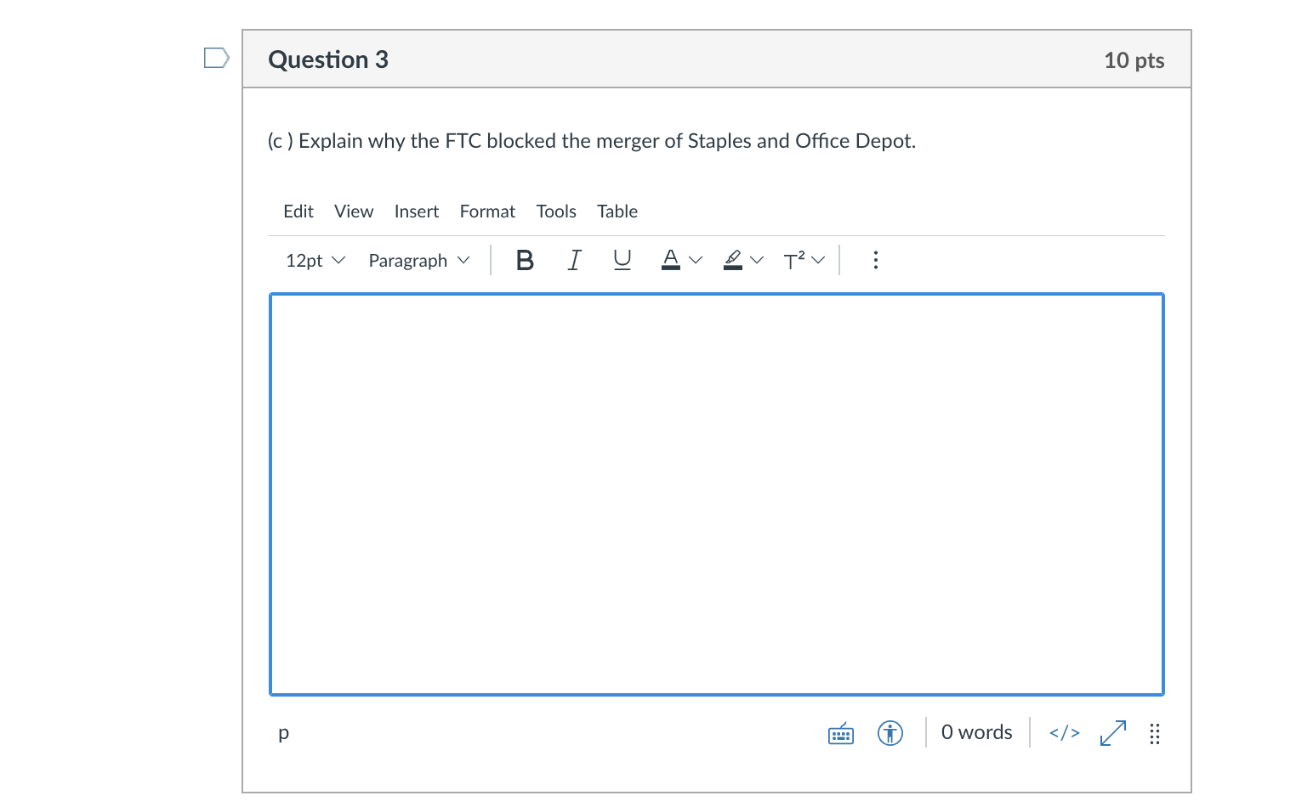The width and height of the screenshot is (1313, 807).
Task: Click the 10 pts label
Action: 1134,60
